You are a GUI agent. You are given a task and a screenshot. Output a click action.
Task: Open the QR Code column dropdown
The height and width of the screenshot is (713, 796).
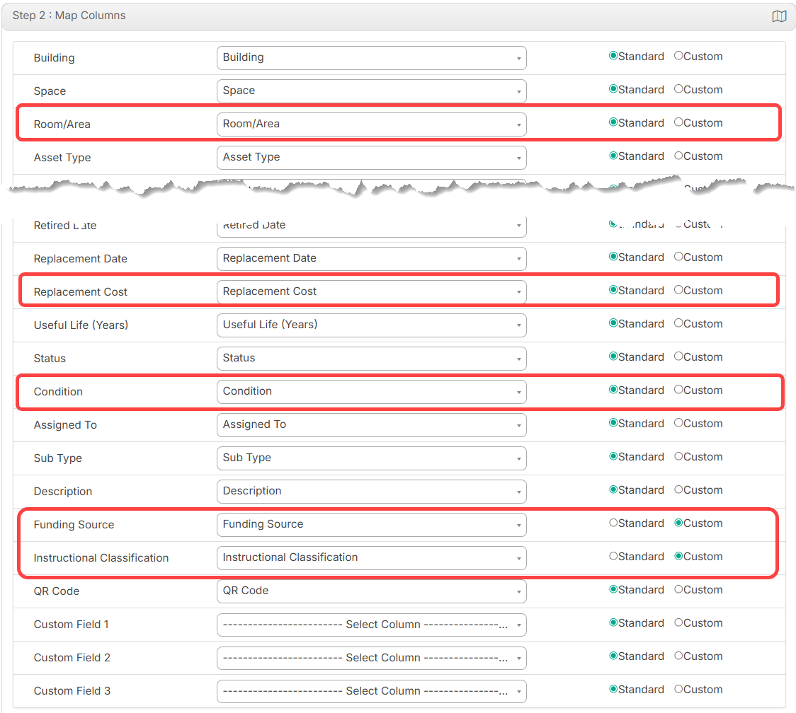[371, 591]
